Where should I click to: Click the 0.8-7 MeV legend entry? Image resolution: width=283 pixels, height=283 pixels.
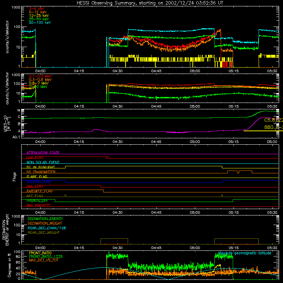(39, 83)
